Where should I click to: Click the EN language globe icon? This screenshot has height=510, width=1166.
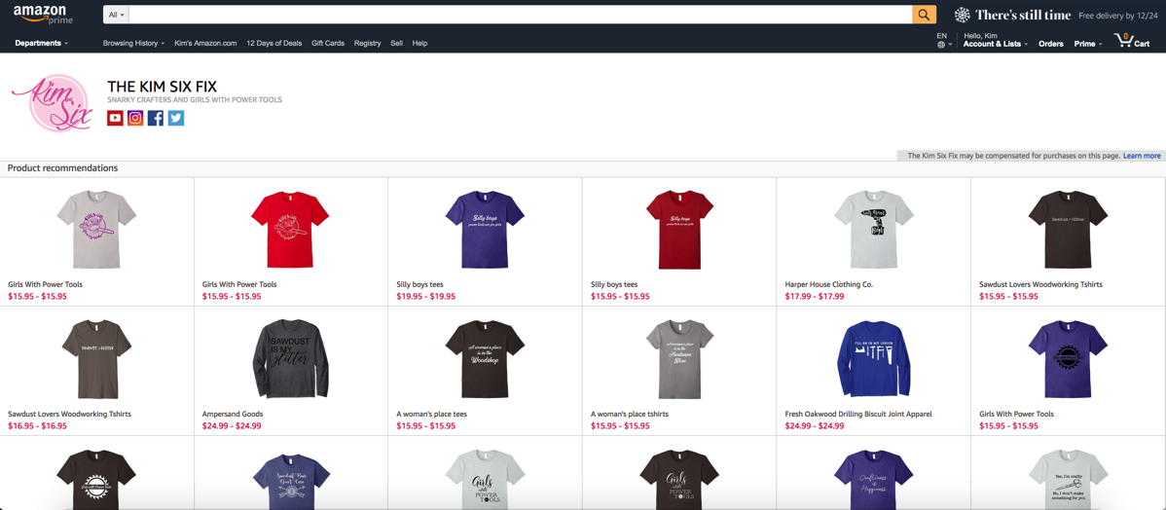(942, 45)
